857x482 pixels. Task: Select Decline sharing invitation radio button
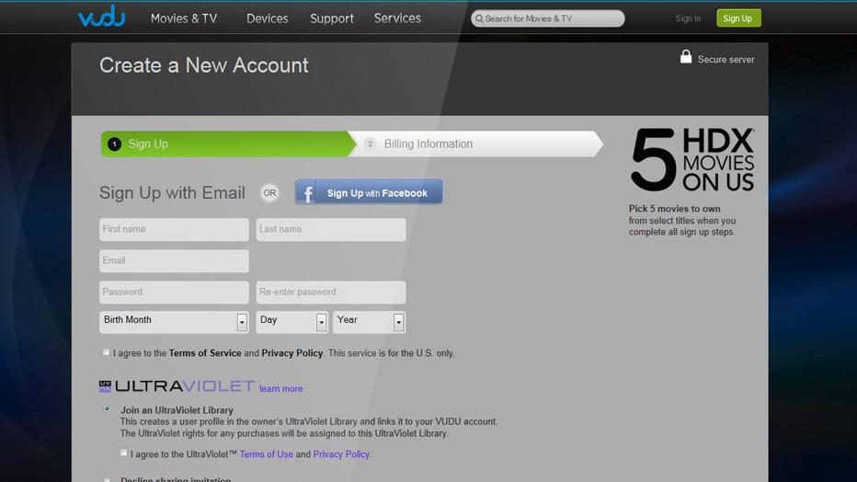pos(107,480)
